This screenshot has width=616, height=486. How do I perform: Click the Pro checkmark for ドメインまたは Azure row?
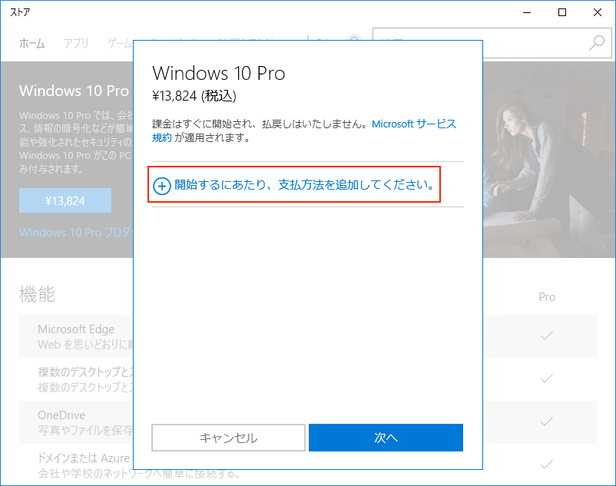pyautogui.click(x=547, y=465)
